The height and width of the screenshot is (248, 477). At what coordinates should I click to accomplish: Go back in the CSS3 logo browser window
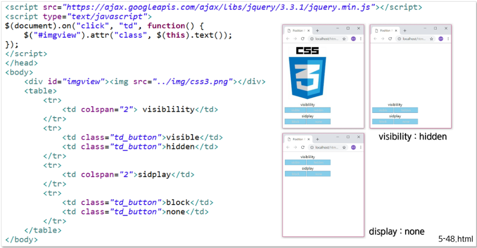click(x=288, y=39)
